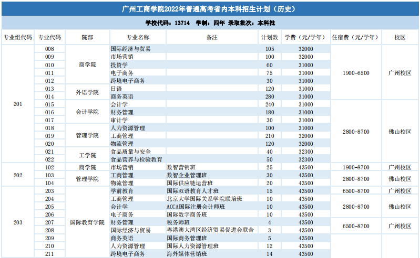Select the note 国际供应链运营班

tap(190, 183)
